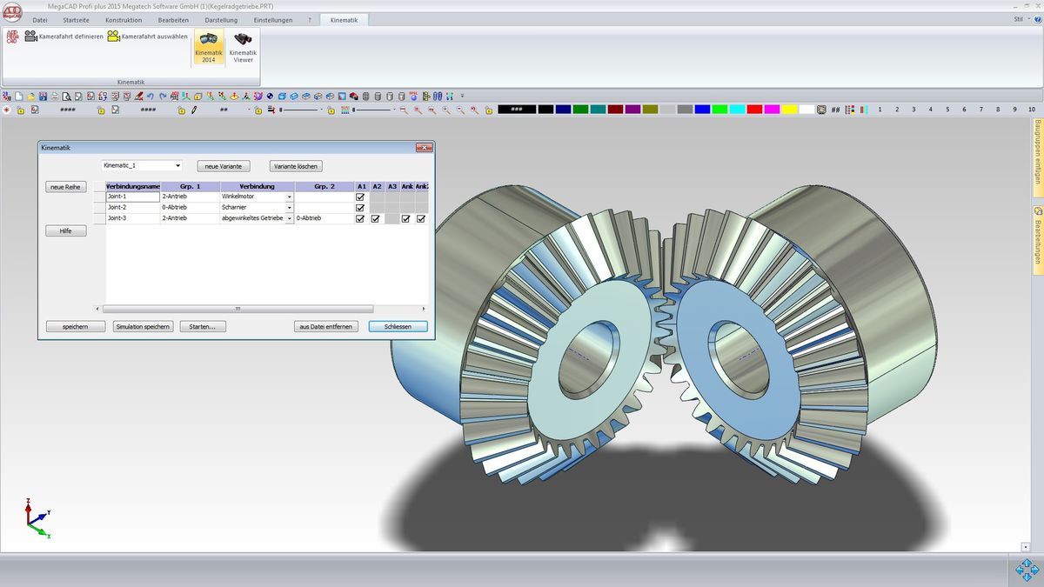Pick the red color swatch

point(754,110)
